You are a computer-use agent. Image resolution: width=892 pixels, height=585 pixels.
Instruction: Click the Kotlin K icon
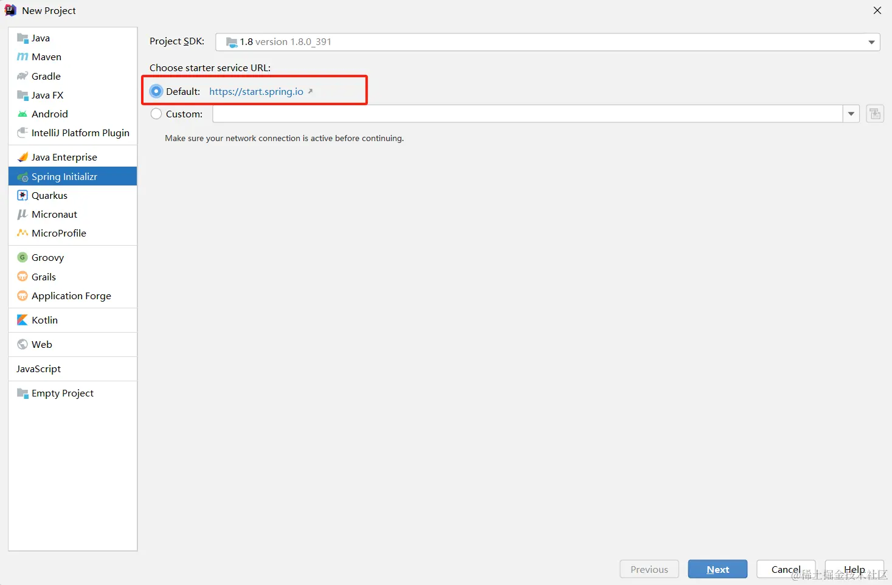tap(22, 320)
